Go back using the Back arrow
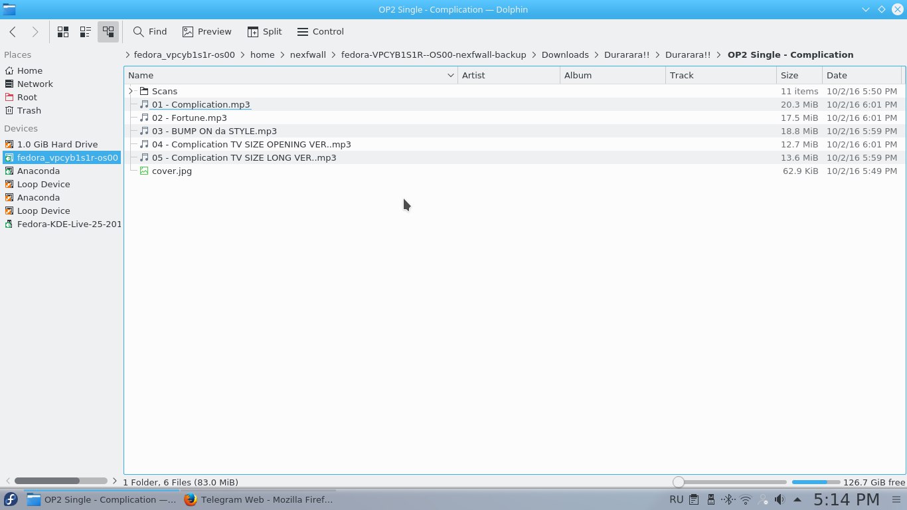Image resolution: width=907 pixels, height=510 pixels. [13, 32]
